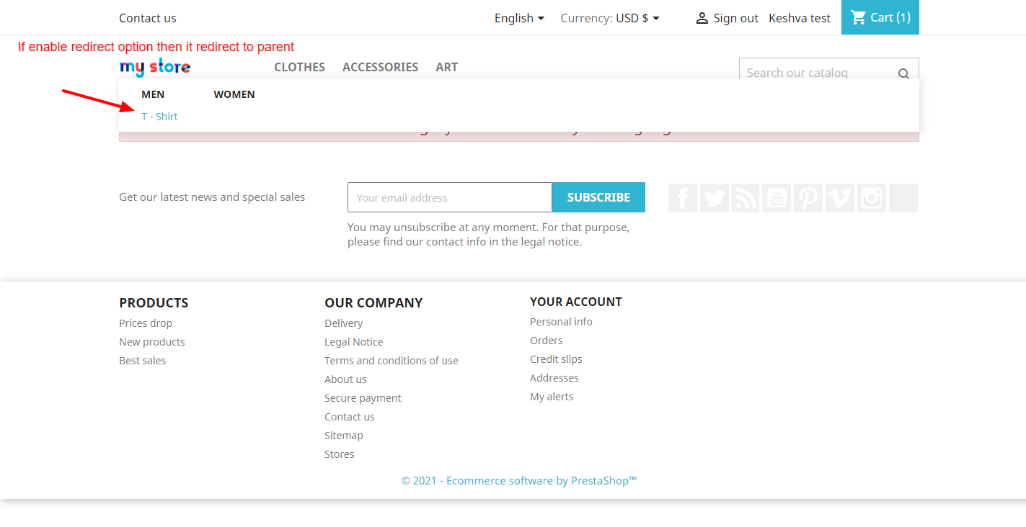Click YOUR ACCOUNT footer heading
Image resolution: width=1026 pixels, height=527 pixels.
point(576,302)
